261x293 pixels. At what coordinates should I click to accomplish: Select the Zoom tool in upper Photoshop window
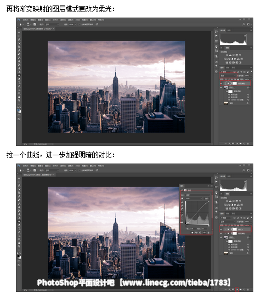tap(19, 100)
